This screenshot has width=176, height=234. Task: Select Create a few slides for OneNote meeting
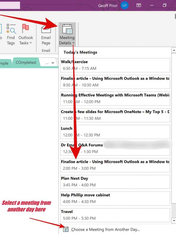[x=115, y=115]
